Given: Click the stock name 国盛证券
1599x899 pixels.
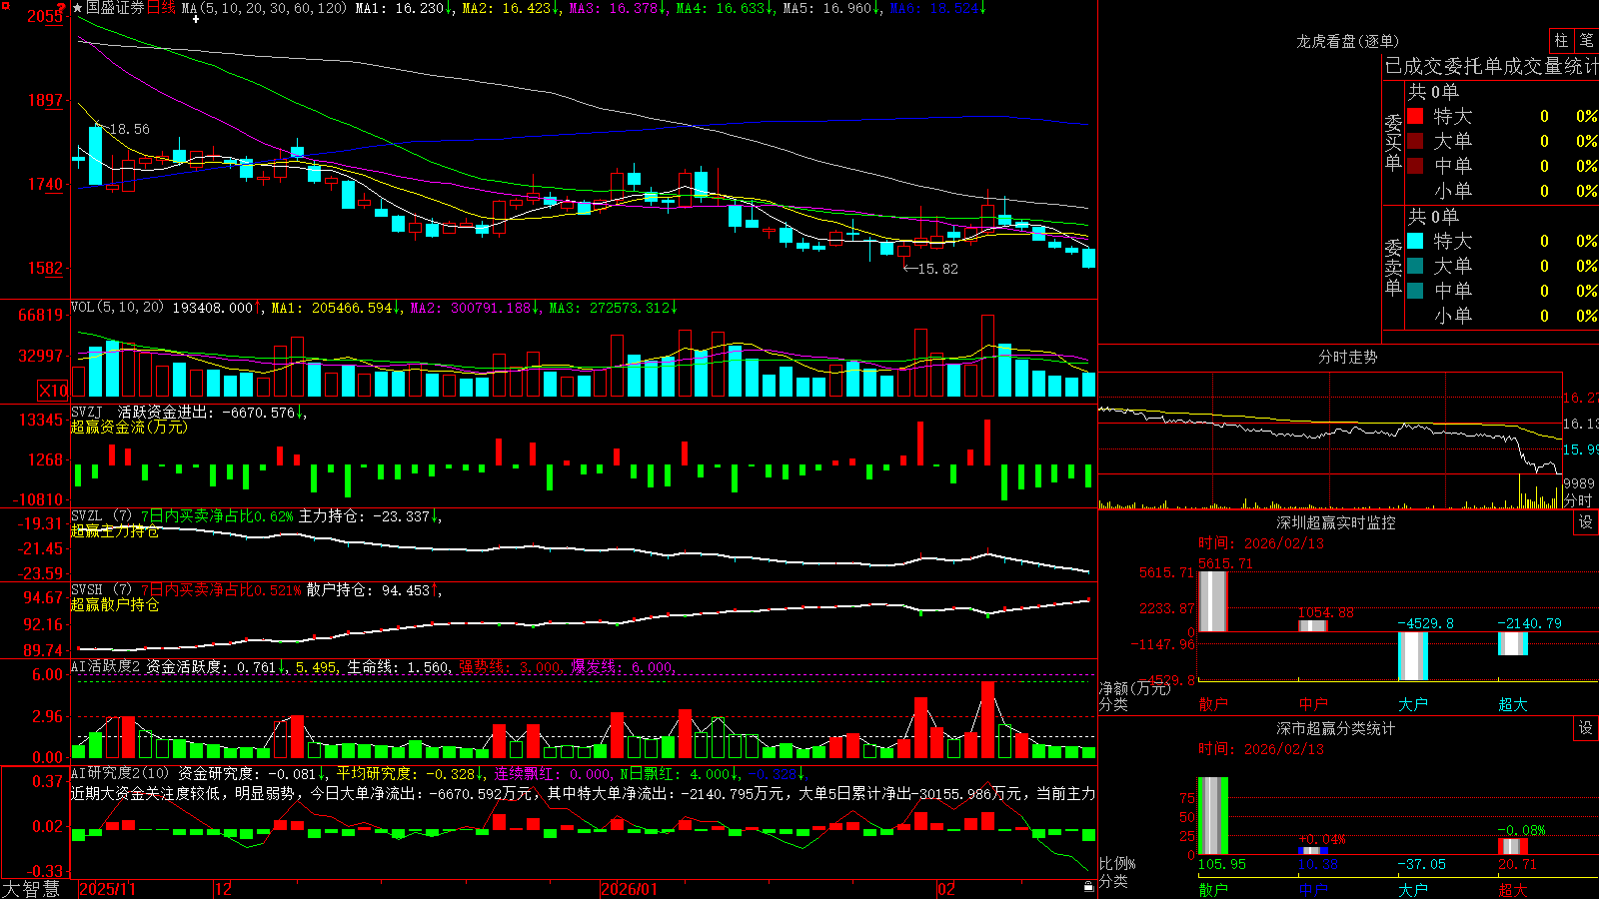Looking at the screenshot, I should click(x=115, y=8).
